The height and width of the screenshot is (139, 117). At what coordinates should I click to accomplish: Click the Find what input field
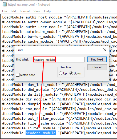pos(59,60)
